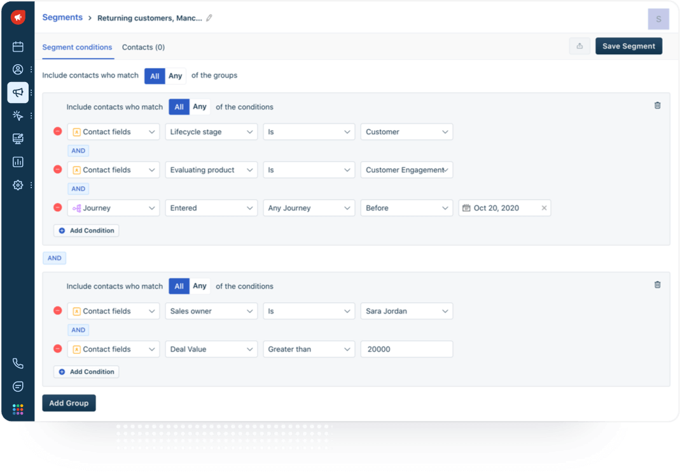Expand the Lifecycle stage dropdown
680x475 pixels.
pyautogui.click(x=211, y=132)
